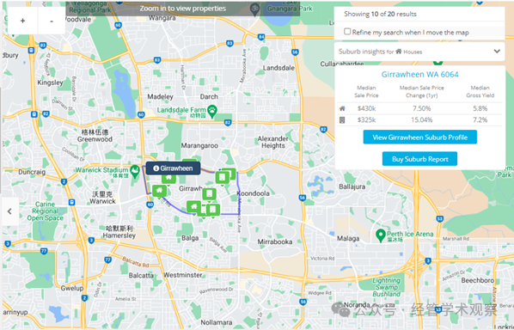Screen dimensions: 514x330
Task: Collapse the Suburb insights panel chevron
Action: pyautogui.click(x=497, y=51)
